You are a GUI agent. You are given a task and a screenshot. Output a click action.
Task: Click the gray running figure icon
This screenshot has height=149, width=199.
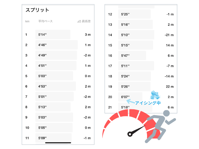pos(160,126)
